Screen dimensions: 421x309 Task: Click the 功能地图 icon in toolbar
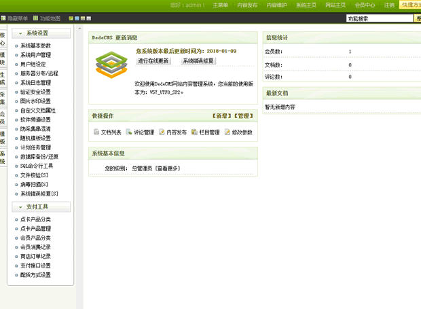(x=36, y=18)
